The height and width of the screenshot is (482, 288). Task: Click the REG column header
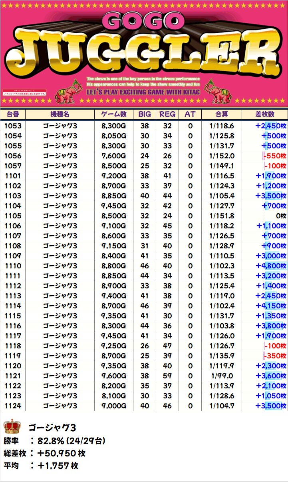coord(167,114)
